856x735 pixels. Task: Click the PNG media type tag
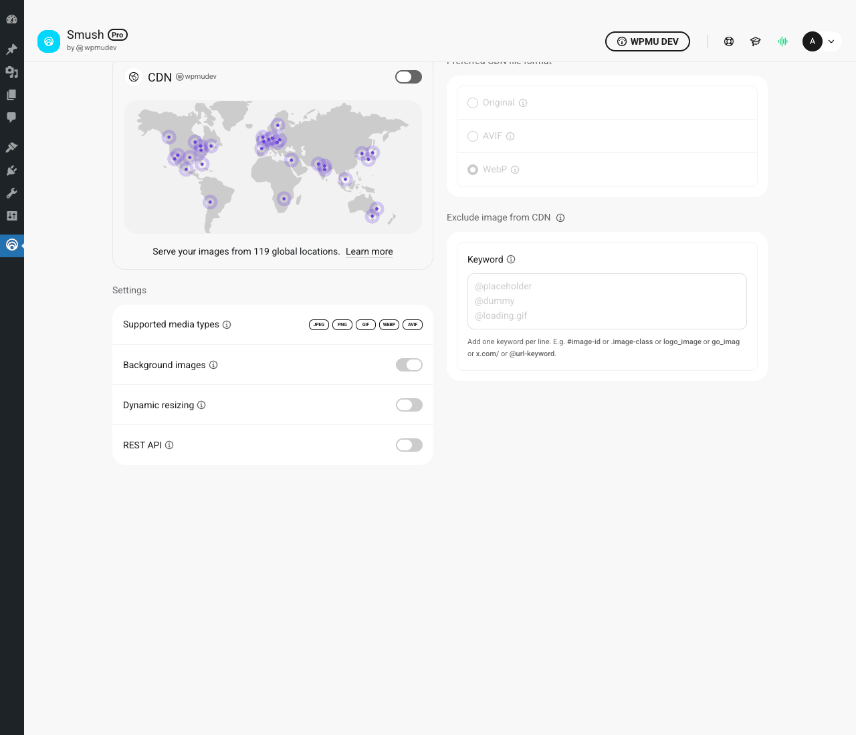(342, 325)
